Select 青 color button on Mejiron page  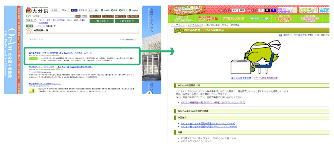point(274,10)
